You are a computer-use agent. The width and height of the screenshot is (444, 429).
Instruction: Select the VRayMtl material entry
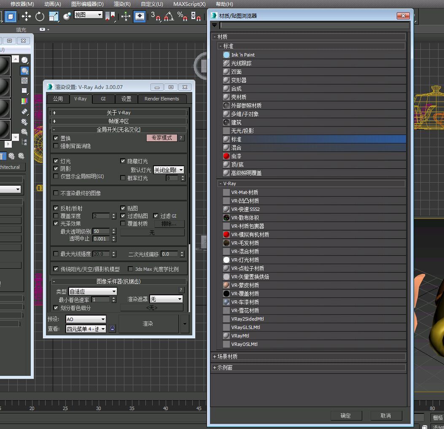[x=314, y=336]
